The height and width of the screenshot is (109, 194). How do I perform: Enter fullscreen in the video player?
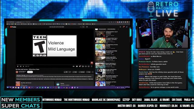pyautogui.click(x=92, y=66)
